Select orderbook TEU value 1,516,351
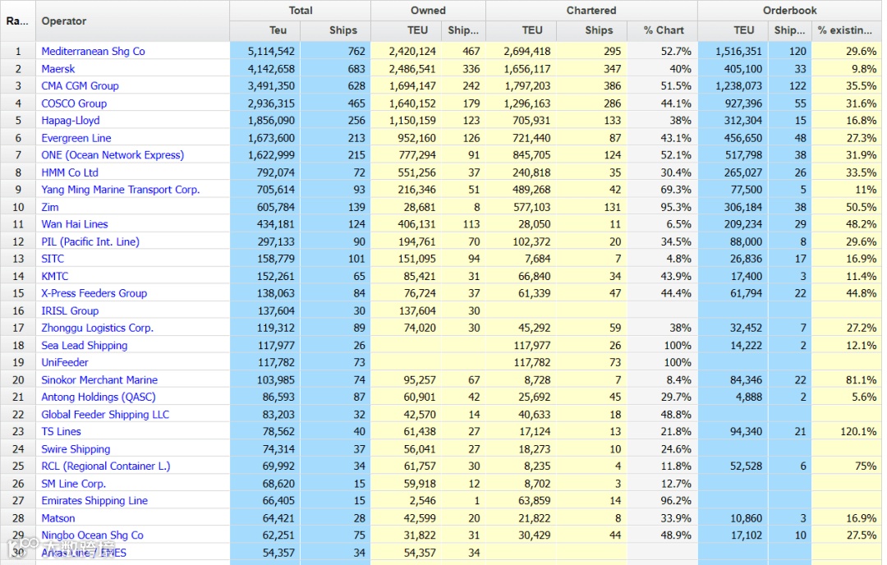Image resolution: width=887 pixels, height=565 pixels. 739,52
